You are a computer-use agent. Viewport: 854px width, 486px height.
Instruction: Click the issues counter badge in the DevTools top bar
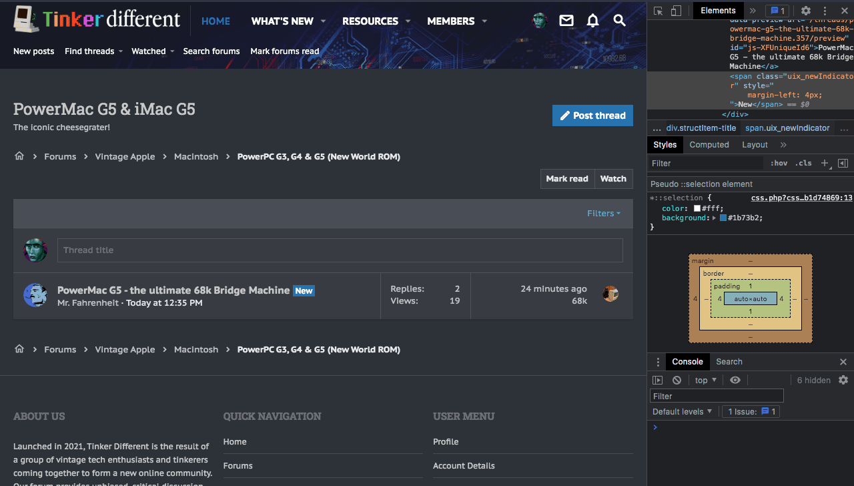(777, 11)
